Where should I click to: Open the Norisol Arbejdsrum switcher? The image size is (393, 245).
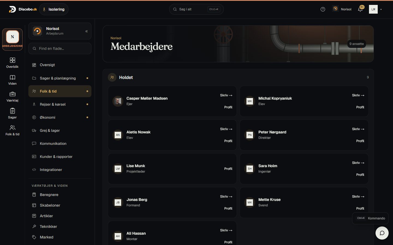pyautogui.click(x=60, y=31)
